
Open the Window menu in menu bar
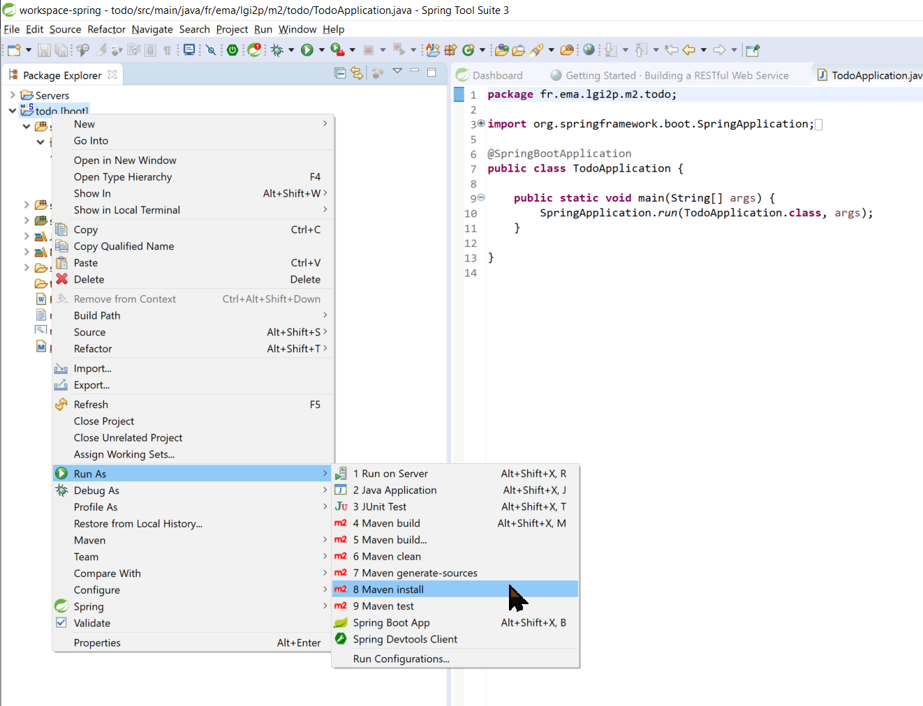(x=297, y=29)
